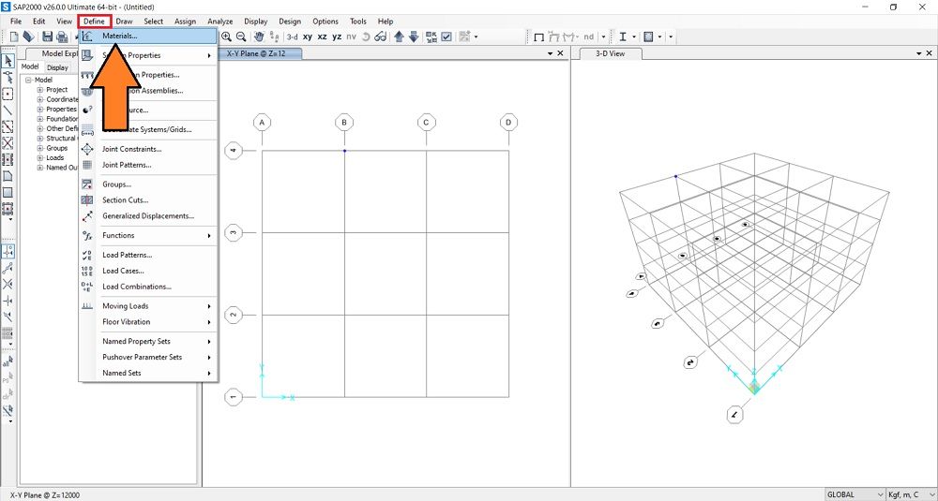Open the Analyze menu
The height and width of the screenshot is (501, 938).
pos(220,21)
